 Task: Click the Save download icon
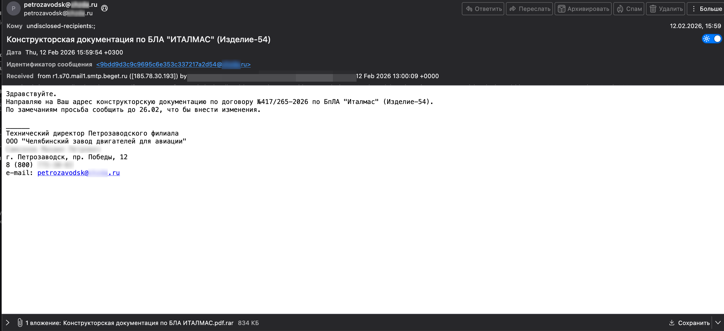tap(672, 323)
